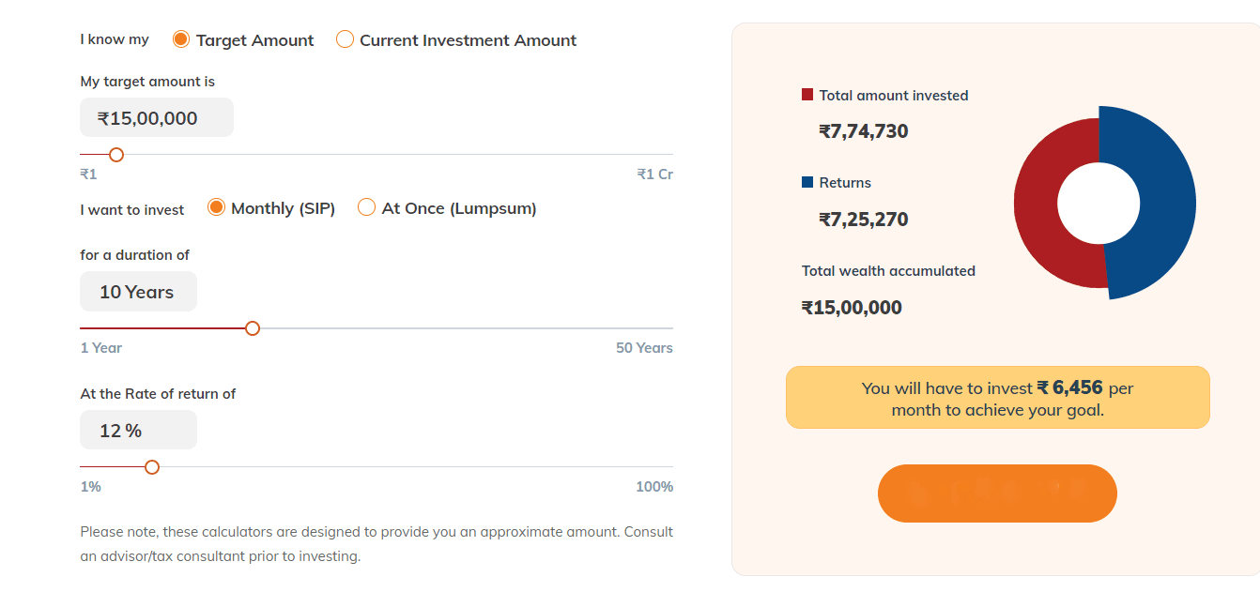Select Monthly (SIP) investment option
This screenshot has width=1260, height=607.
[x=216, y=207]
